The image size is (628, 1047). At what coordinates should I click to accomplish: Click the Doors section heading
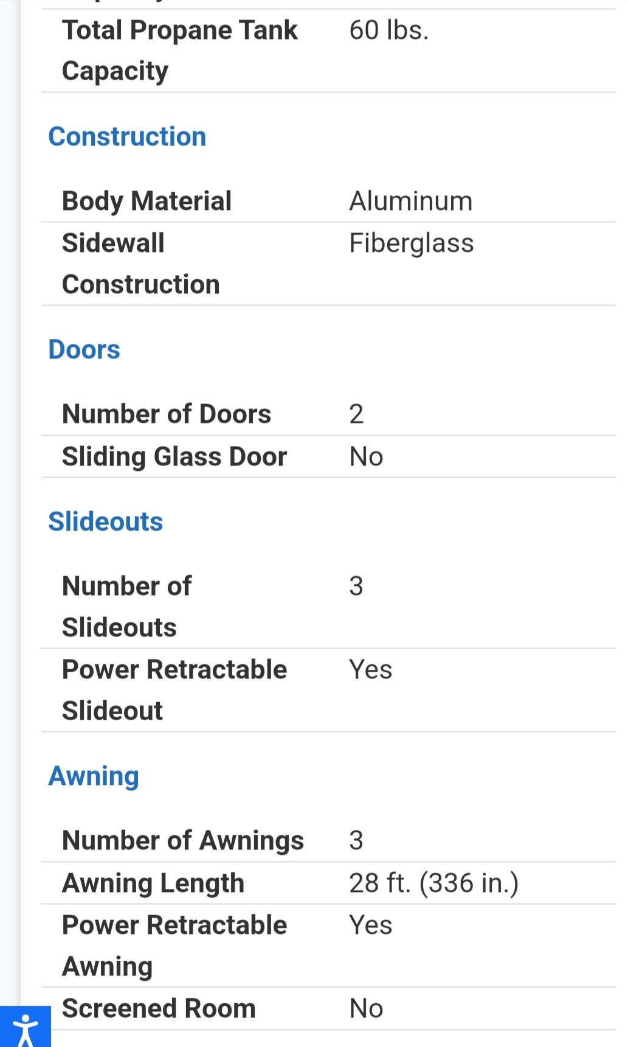click(x=84, y=349)
